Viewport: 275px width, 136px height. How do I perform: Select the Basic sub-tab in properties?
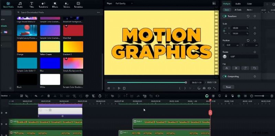[227, 10]
